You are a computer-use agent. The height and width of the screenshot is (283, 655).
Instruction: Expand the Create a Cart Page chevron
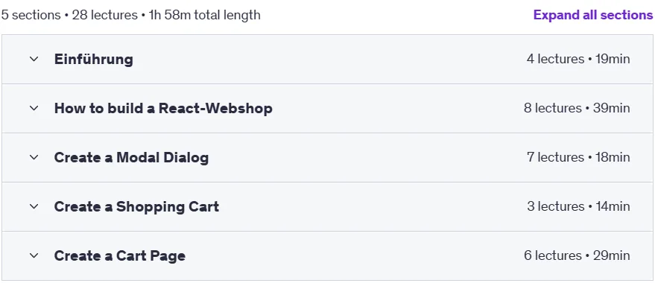(34, 255)
